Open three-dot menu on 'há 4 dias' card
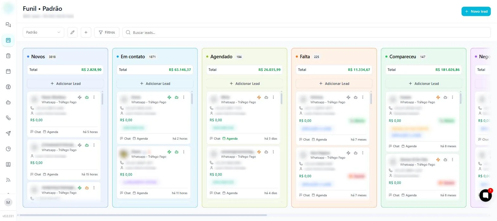 [x=273, y=152]
